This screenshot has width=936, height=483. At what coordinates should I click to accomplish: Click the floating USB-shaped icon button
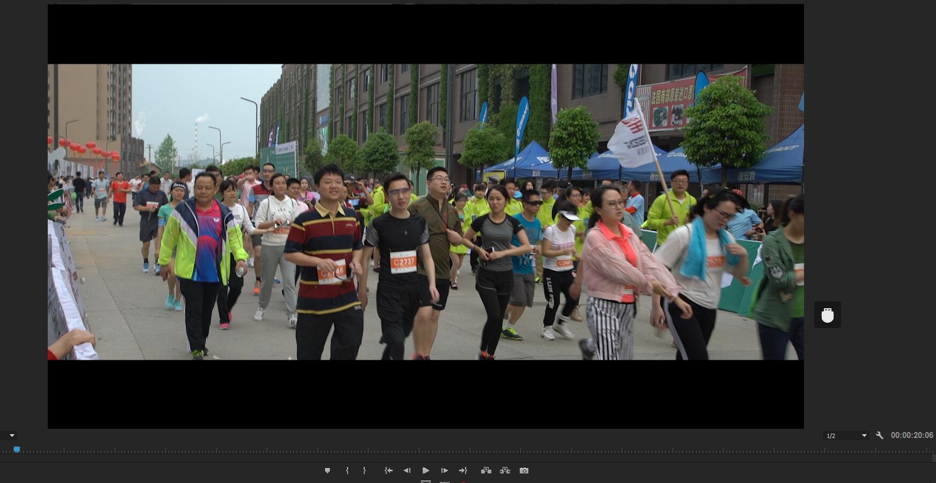pyautogui.click(x=827, y=315)
